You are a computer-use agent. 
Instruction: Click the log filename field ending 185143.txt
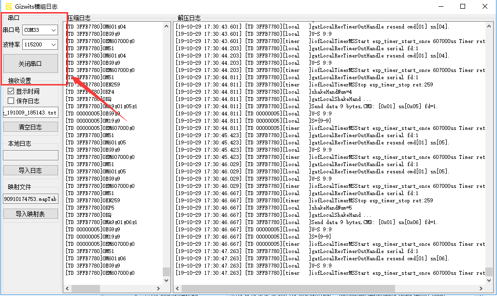click(30, 113)
